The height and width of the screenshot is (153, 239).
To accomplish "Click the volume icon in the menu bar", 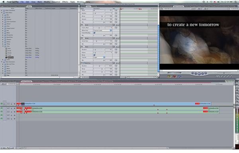I will tap(218, 2).
